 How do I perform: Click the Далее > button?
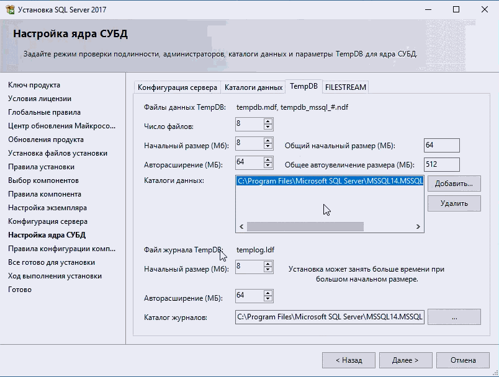(405, 360)
